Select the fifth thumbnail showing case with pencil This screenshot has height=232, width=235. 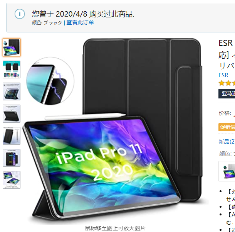pos(12,136)
